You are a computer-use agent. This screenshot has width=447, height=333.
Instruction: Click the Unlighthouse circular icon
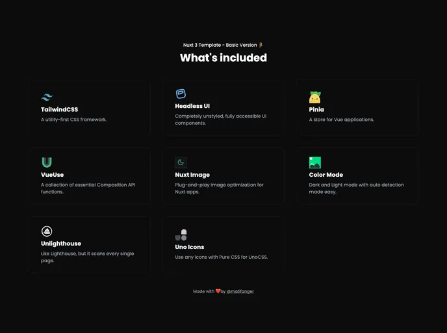click(47, 232)
